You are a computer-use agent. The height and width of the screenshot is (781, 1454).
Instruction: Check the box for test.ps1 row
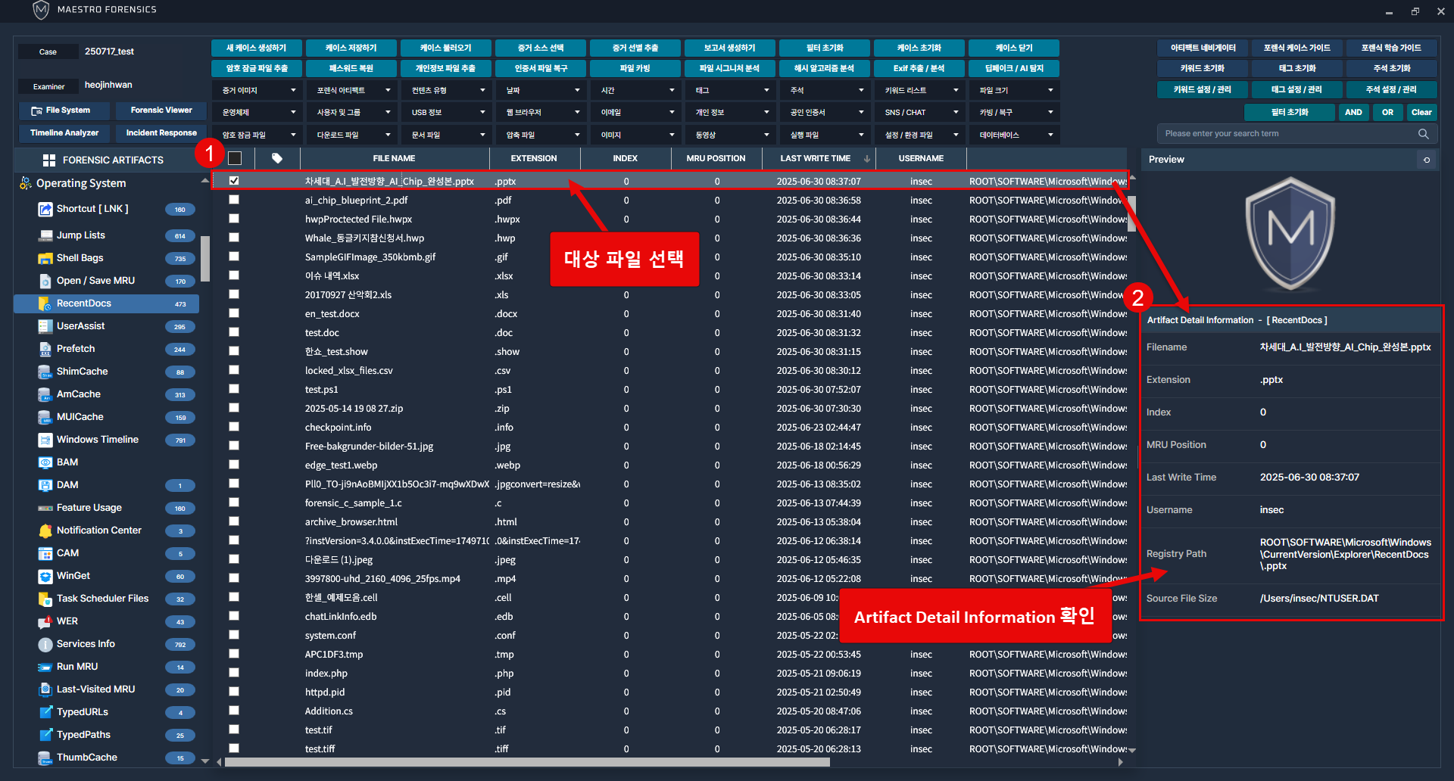[x=234, y=389]
